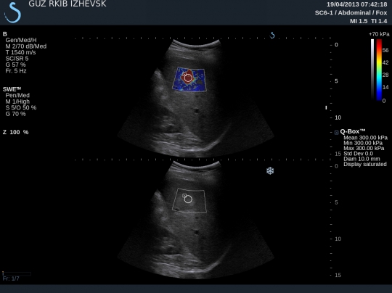
Task: Click the G 57 % gain value
Action: 15,65
